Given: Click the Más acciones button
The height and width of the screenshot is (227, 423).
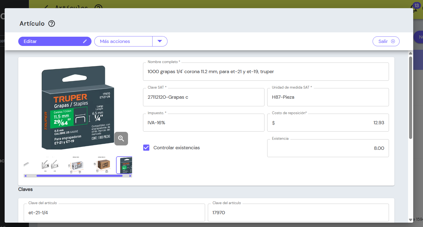Looking at the screenshot, I should [123, 41].
